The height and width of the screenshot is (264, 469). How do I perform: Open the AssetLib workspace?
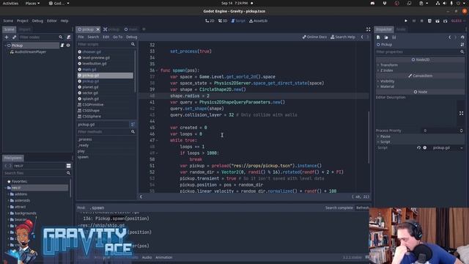point(258,21)
